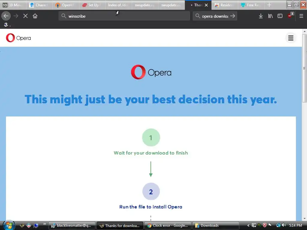The image size is (307, 230).
Task: Click the Opera logo in page header
Action: pos(18,38)
